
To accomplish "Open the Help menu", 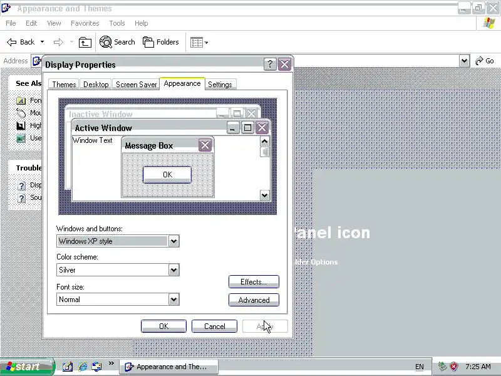I will click(x=142, y=23).
